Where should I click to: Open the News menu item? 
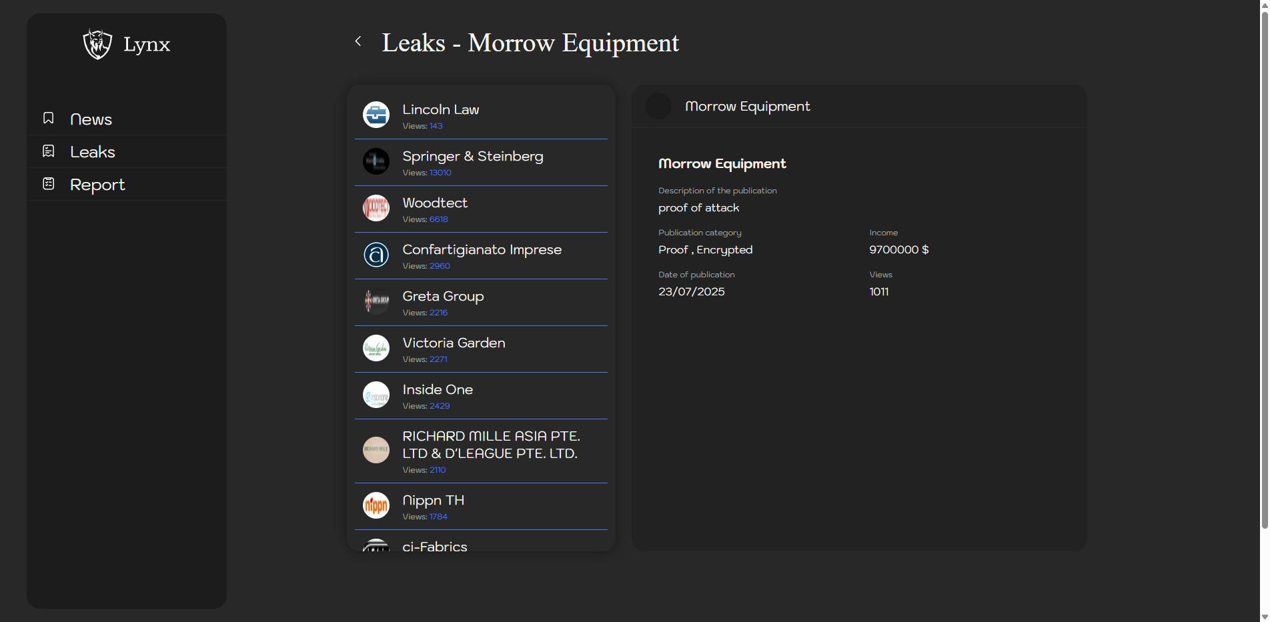91,119
